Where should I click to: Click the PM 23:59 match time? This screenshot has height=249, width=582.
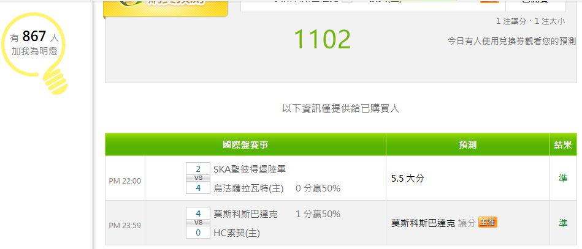pyautogui.click(x=124, y=226)
